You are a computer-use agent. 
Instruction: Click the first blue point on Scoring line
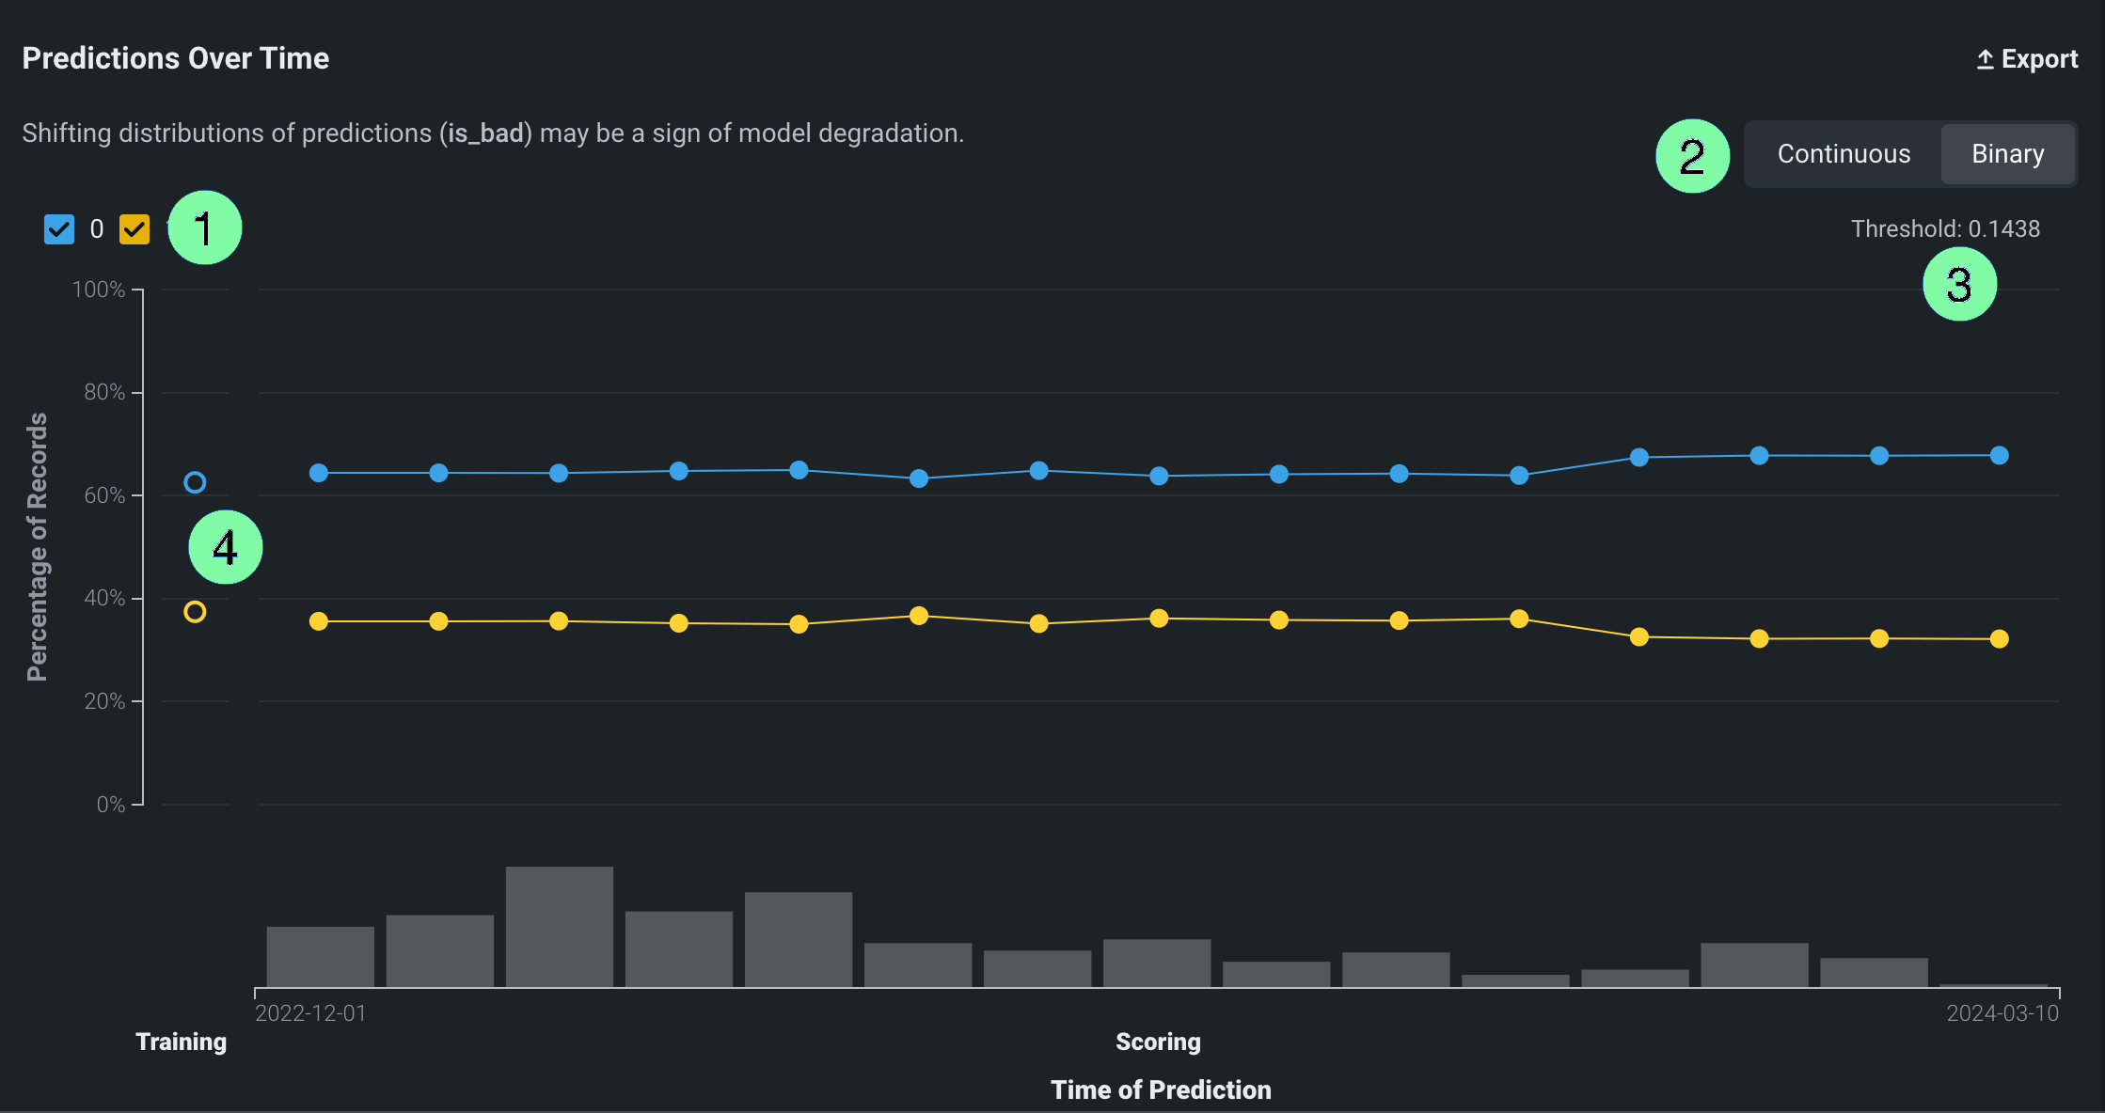tap(319, 473)
